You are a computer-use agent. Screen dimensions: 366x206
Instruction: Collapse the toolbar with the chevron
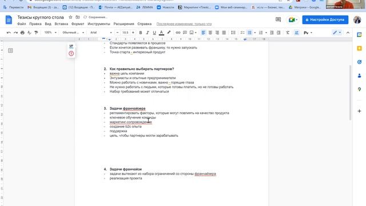click(x=348, y=33)
